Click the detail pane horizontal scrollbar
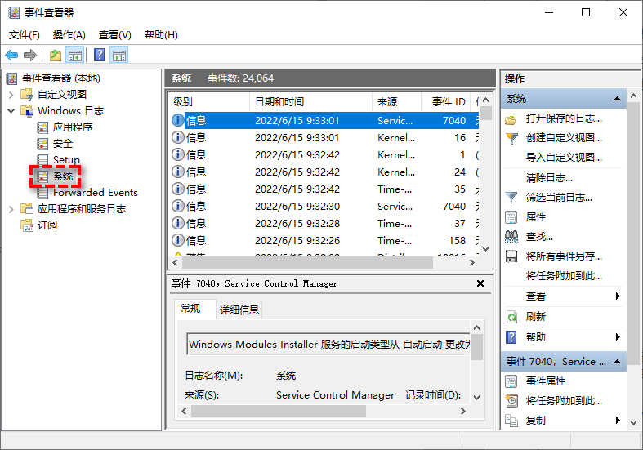Image resolution: width=643 pixels, height=450 pixels. click(279, 411)
